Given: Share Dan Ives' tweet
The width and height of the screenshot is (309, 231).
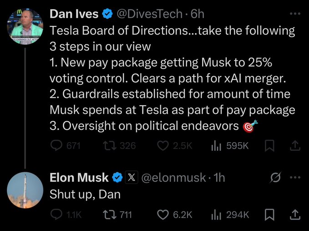Looking at the screenshot, I should click(x=294, y=146).
